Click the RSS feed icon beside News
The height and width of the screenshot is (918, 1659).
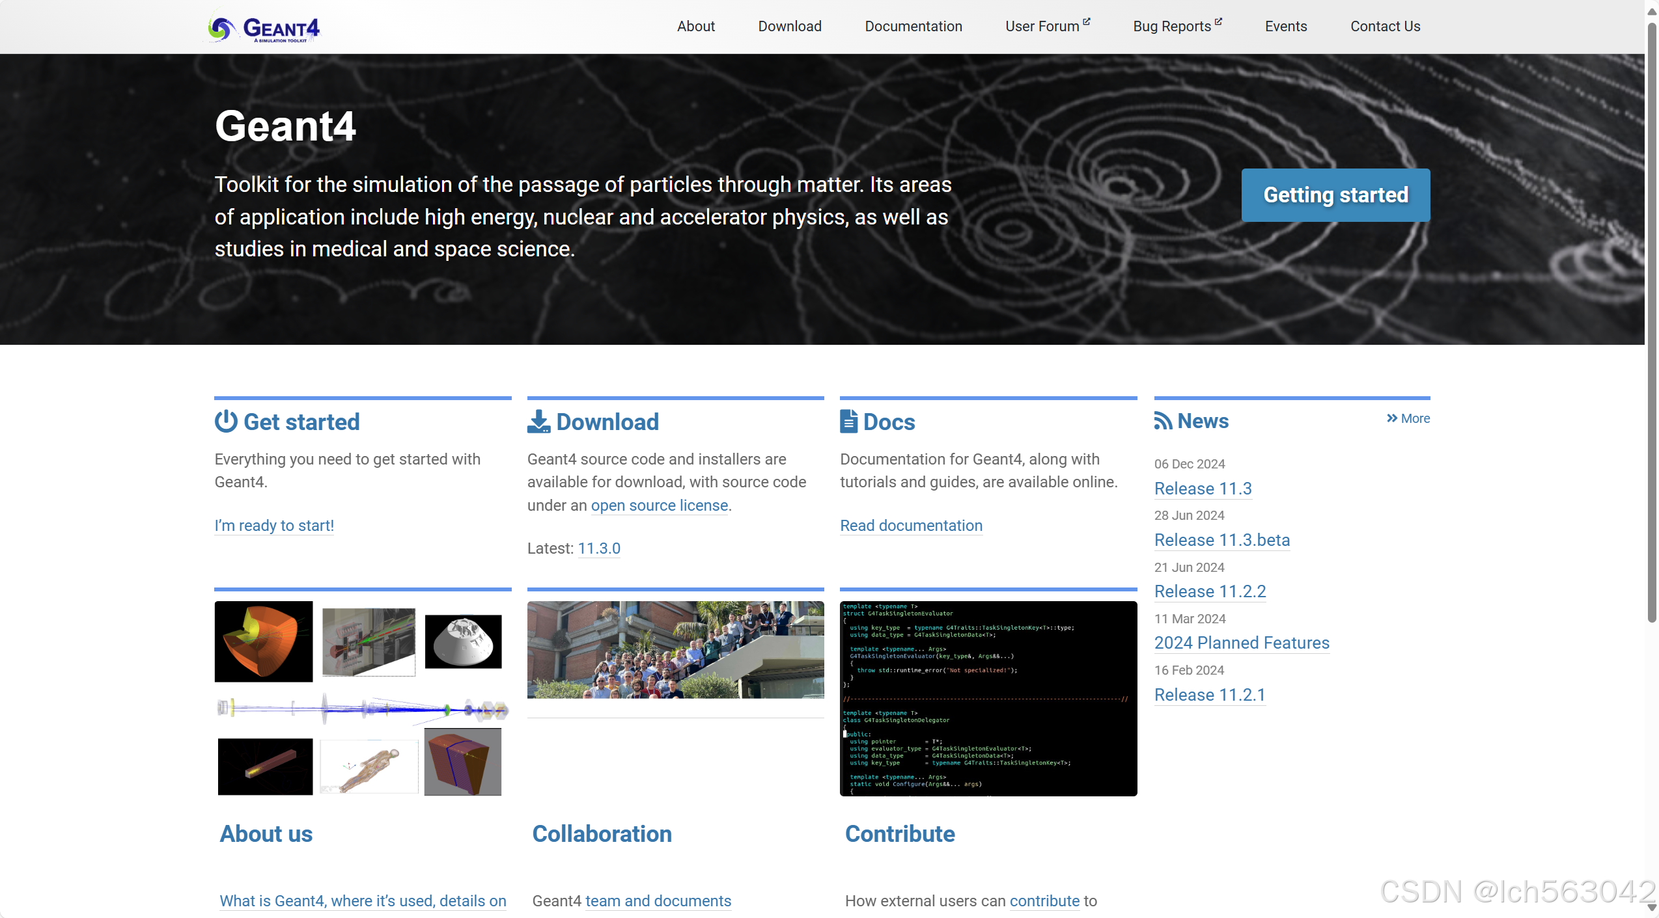(1162, 420)
